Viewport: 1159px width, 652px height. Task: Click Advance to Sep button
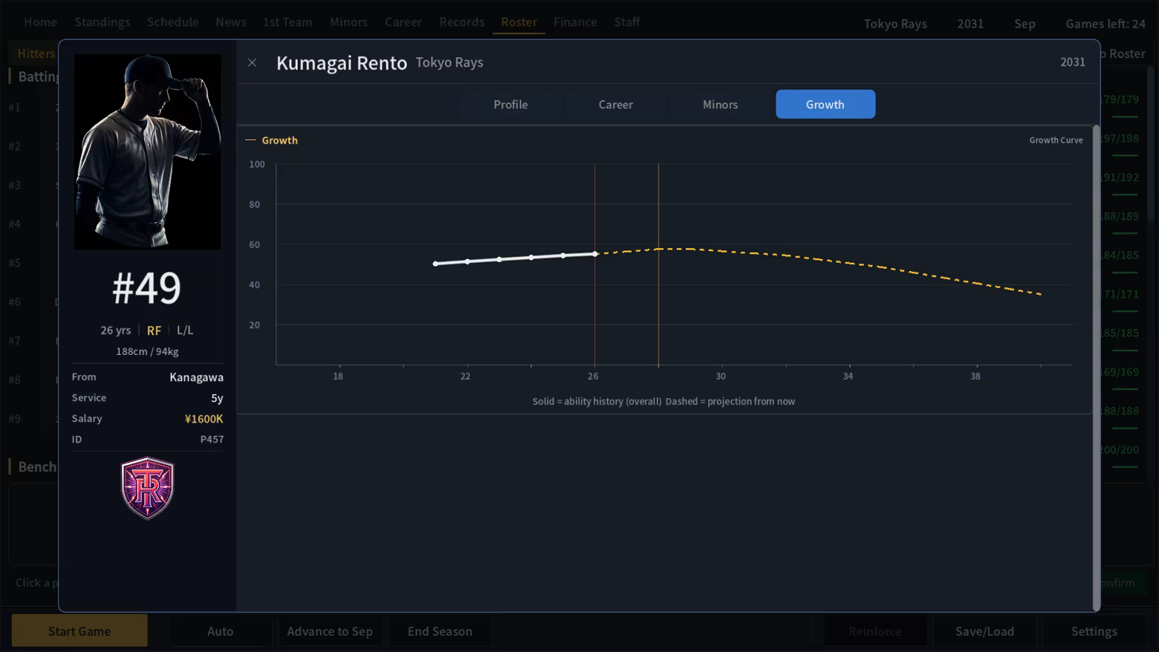[330, 631]
